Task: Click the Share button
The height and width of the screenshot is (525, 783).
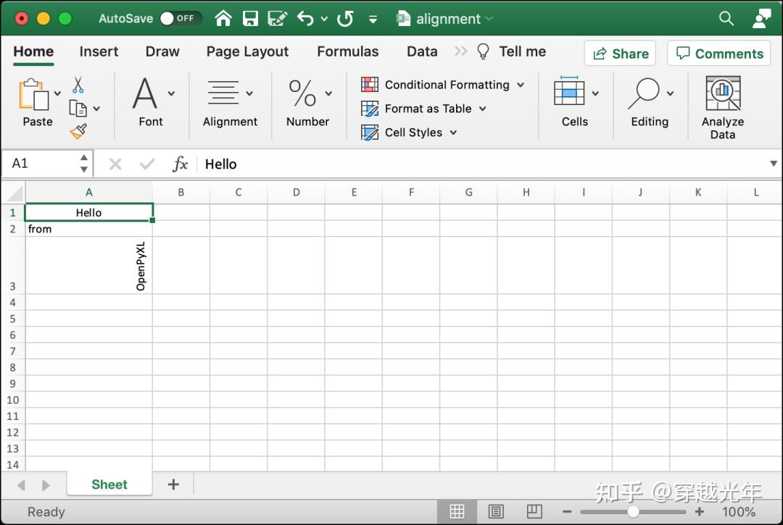Action: 620,53
